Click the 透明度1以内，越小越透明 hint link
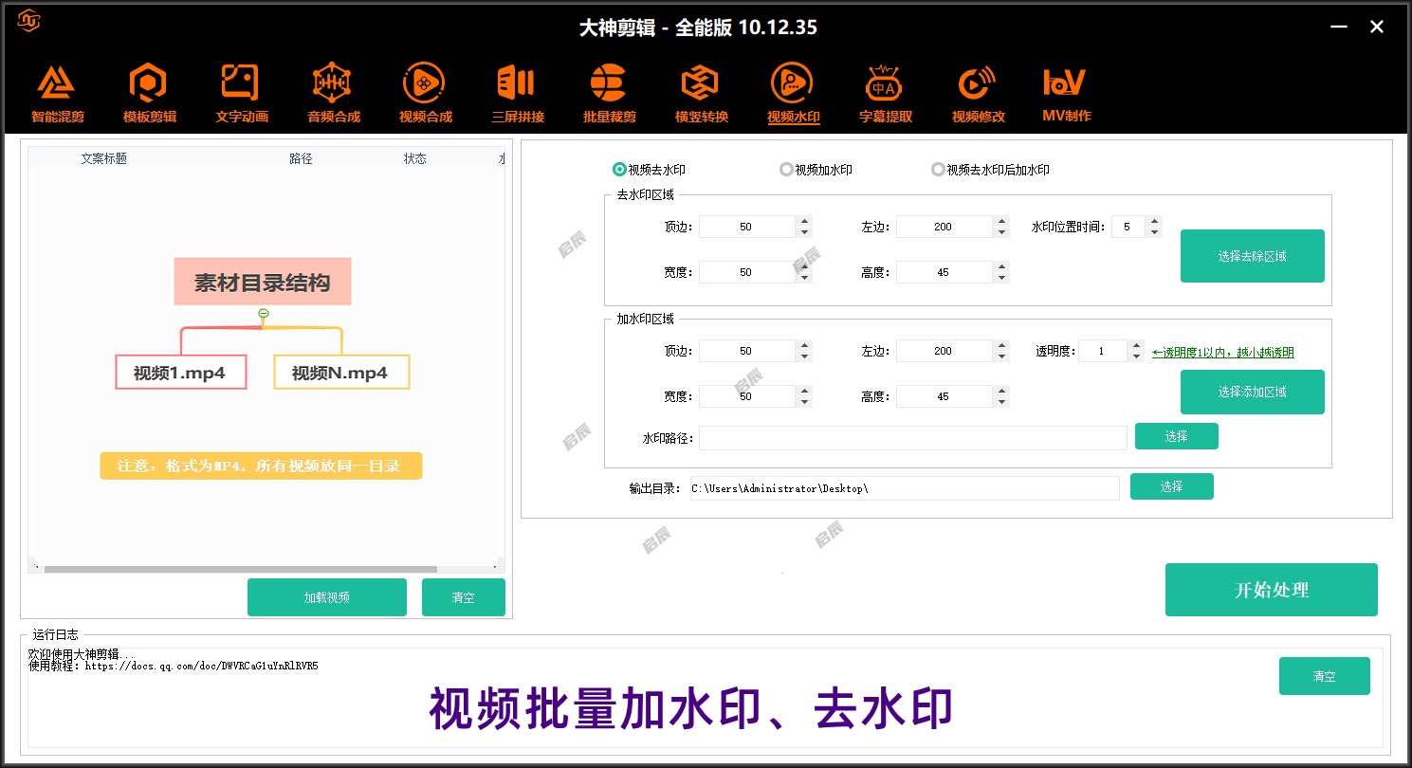 pyautogui.click(x=1223, y=353)
